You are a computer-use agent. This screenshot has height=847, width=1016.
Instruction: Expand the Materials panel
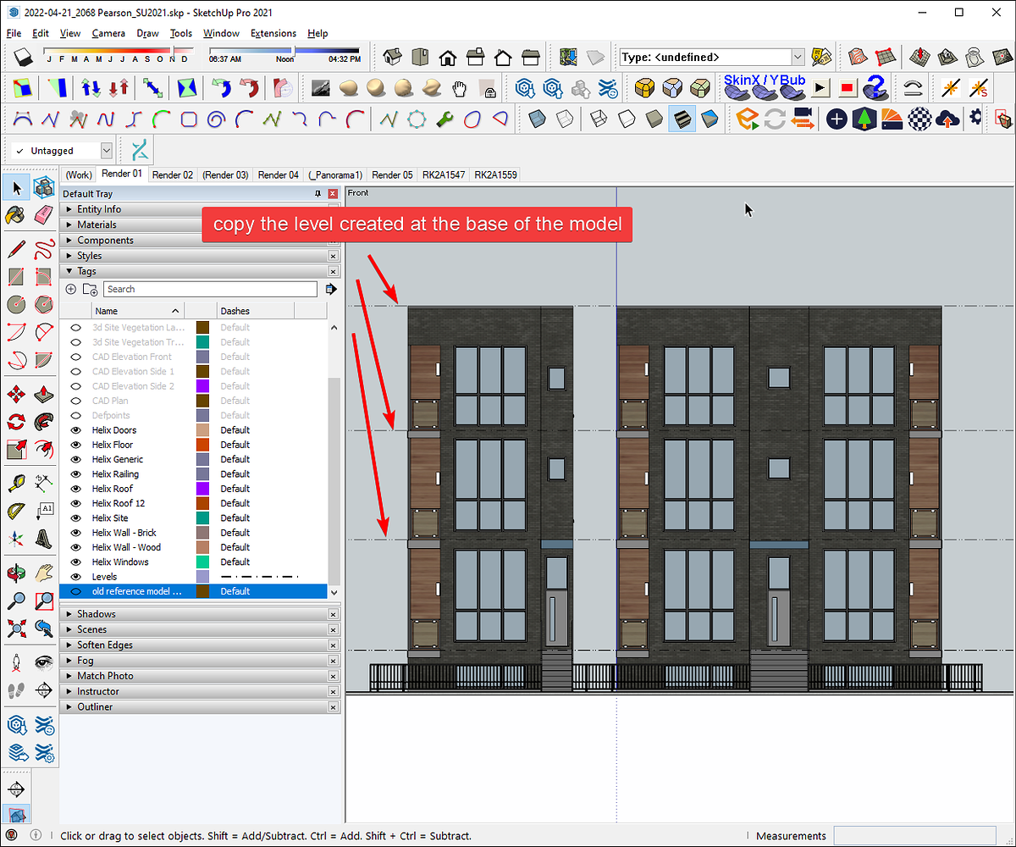[x=69, y=224]
